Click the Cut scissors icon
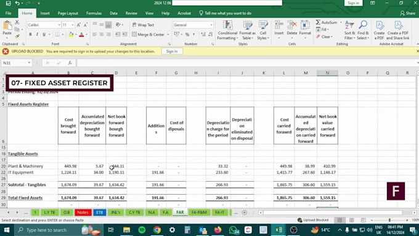 click(17, 22)
